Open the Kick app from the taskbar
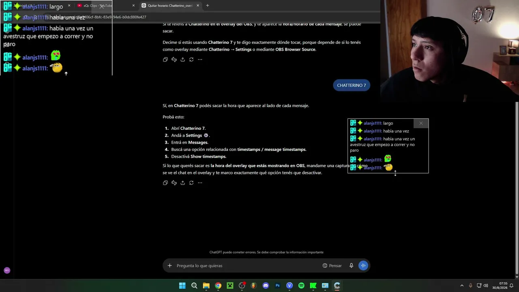This screenshot has height=292, width=519. (x=313, y=286)
